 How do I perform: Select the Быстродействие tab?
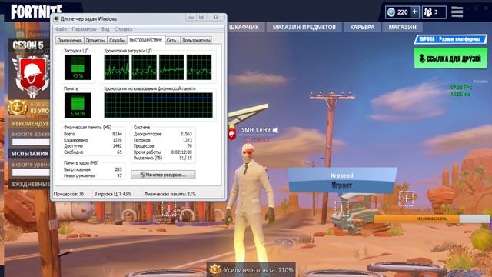pos(146,39)
